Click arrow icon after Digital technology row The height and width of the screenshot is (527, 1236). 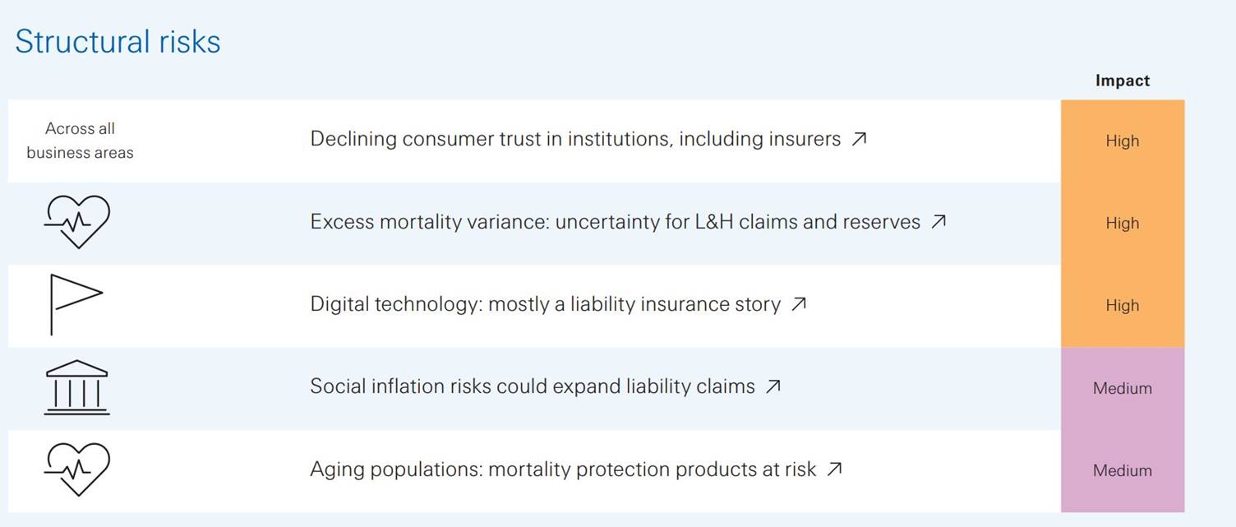[x=798, y=304]
